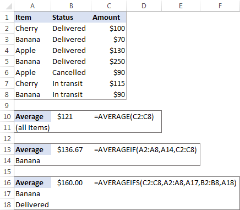Select column A header
This screenshot has height=210, width=240.
click(32, 6)
